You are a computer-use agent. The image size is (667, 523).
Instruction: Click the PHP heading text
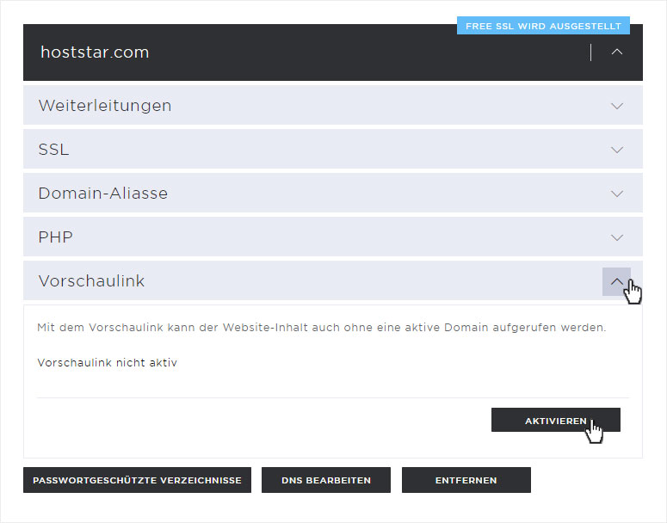coord(55,237)
